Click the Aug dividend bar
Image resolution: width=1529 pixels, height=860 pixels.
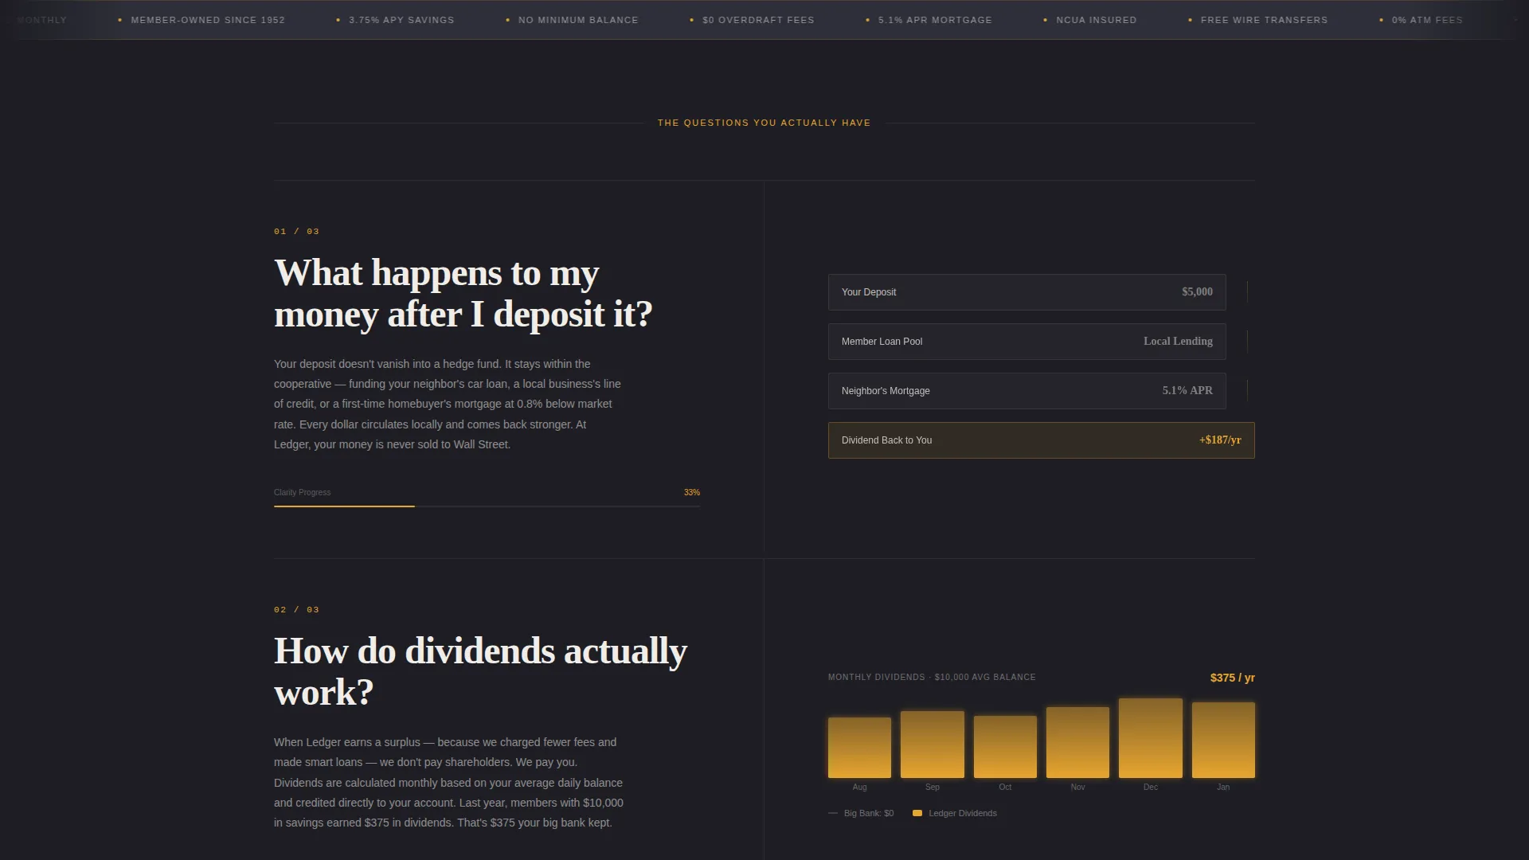click(x=859, y=748)
